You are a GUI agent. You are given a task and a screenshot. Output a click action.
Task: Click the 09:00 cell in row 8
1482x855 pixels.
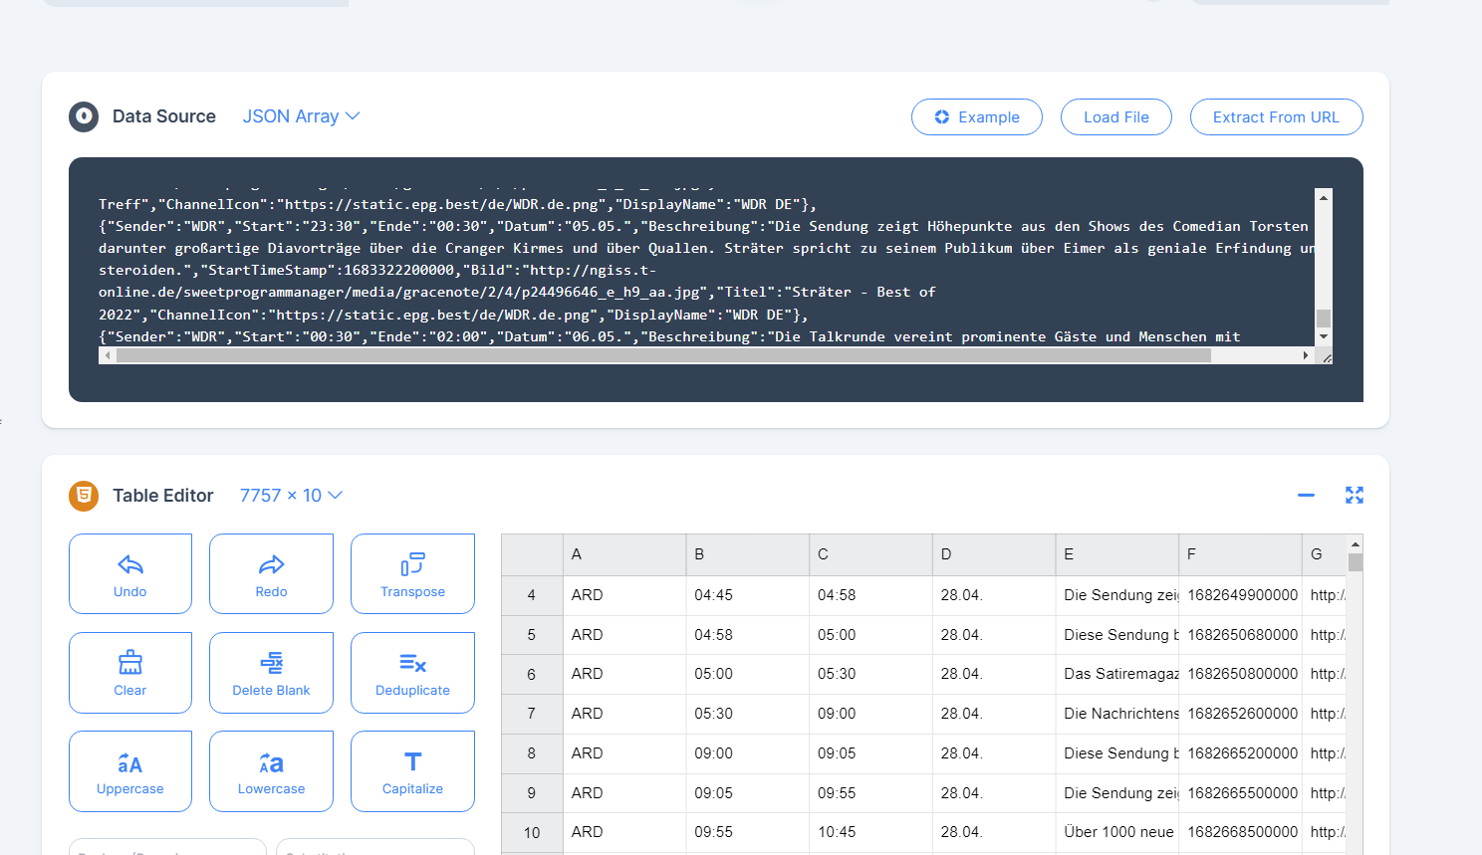pyautogui.click(x=748, y=753)
